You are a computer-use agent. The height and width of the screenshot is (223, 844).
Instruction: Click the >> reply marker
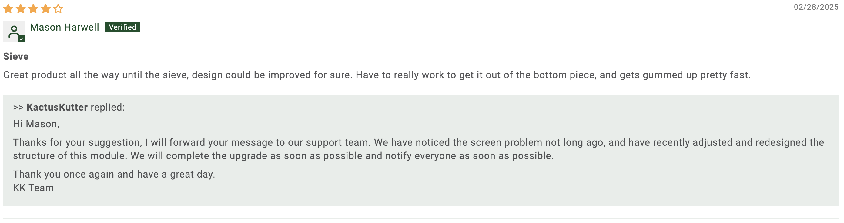[18, 107]
